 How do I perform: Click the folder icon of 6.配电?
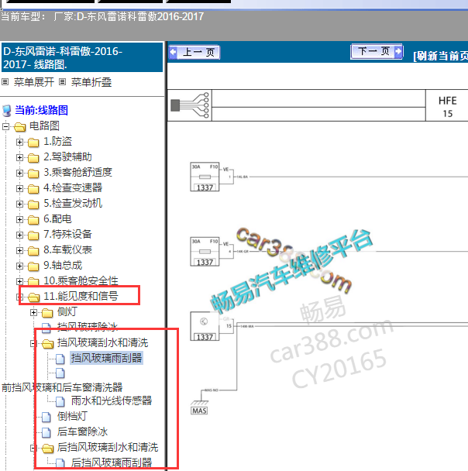[33, 220]
